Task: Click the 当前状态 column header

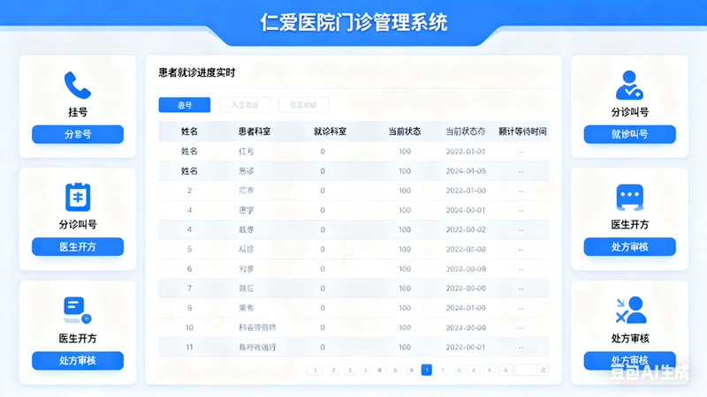Action: (x=405, y=131)
